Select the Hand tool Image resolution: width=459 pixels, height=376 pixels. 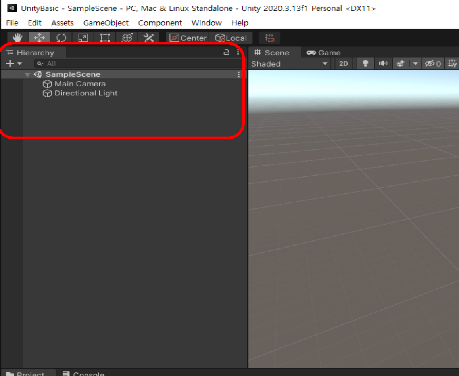[x=17, y=38]
